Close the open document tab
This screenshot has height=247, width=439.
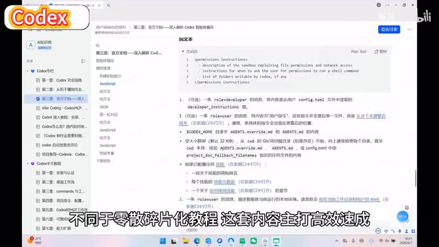pos(99,5)
